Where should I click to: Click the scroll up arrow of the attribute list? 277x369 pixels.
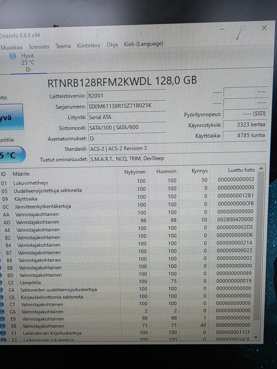point(261,169)
